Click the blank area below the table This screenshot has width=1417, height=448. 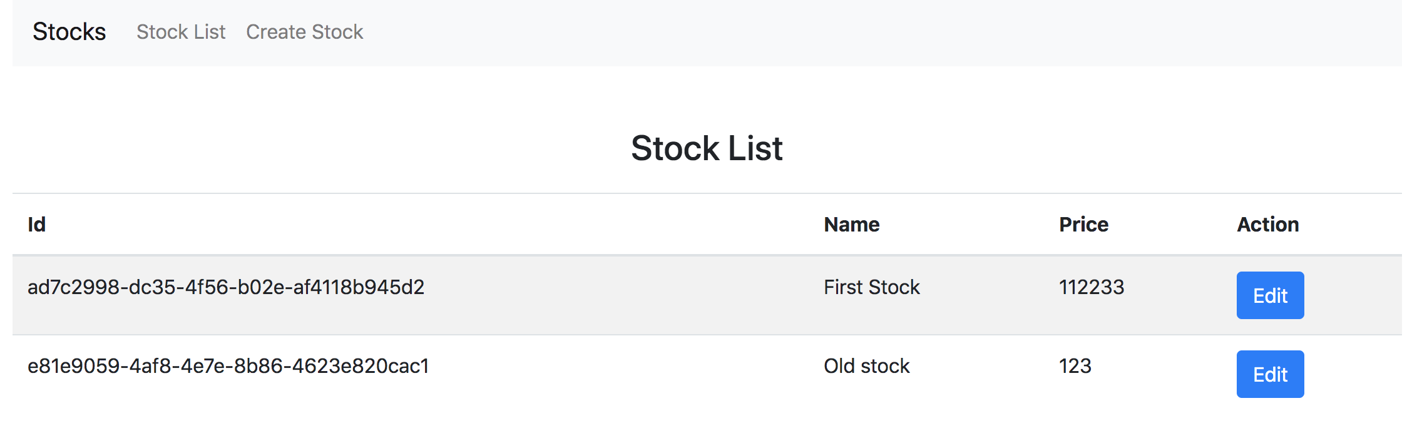[707, 429]
